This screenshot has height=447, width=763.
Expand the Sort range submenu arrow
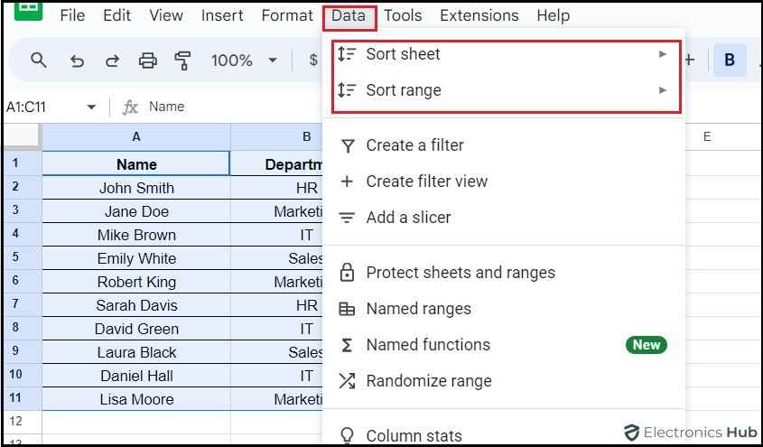coord(662,90)
